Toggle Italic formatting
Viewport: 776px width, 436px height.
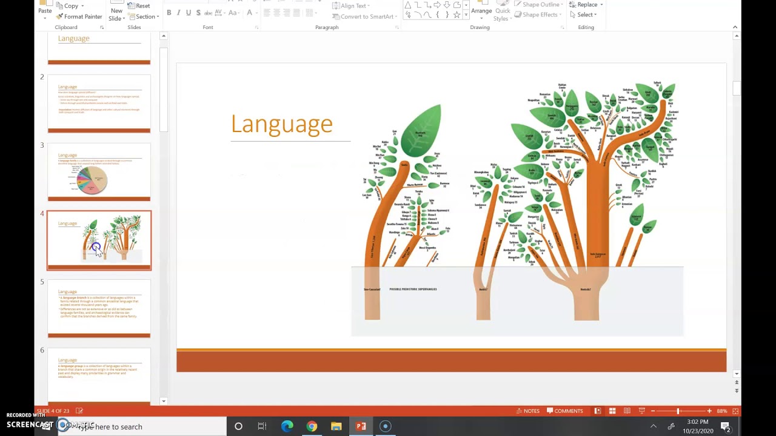(x=179, y=13)
